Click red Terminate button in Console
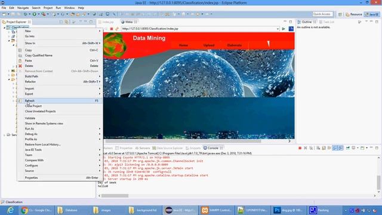This screenshot has height=215, width=382. [300, 148]
